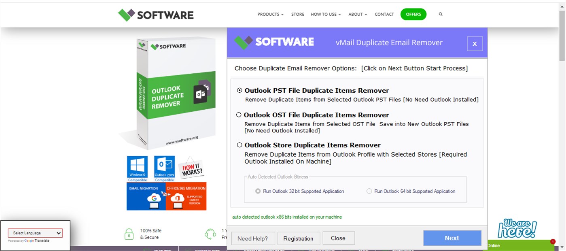
Task: Click the V Software logo
Action: coord(155,14)
